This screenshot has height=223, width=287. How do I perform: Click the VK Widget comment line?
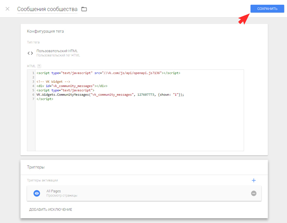[x=53, y=82]
